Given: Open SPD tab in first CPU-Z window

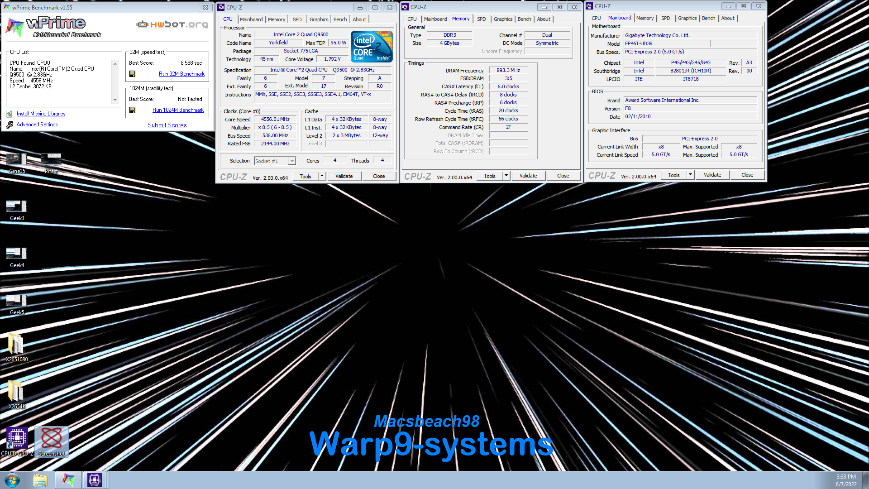Looking at the screenshot, I should click(x=297, y=19).
